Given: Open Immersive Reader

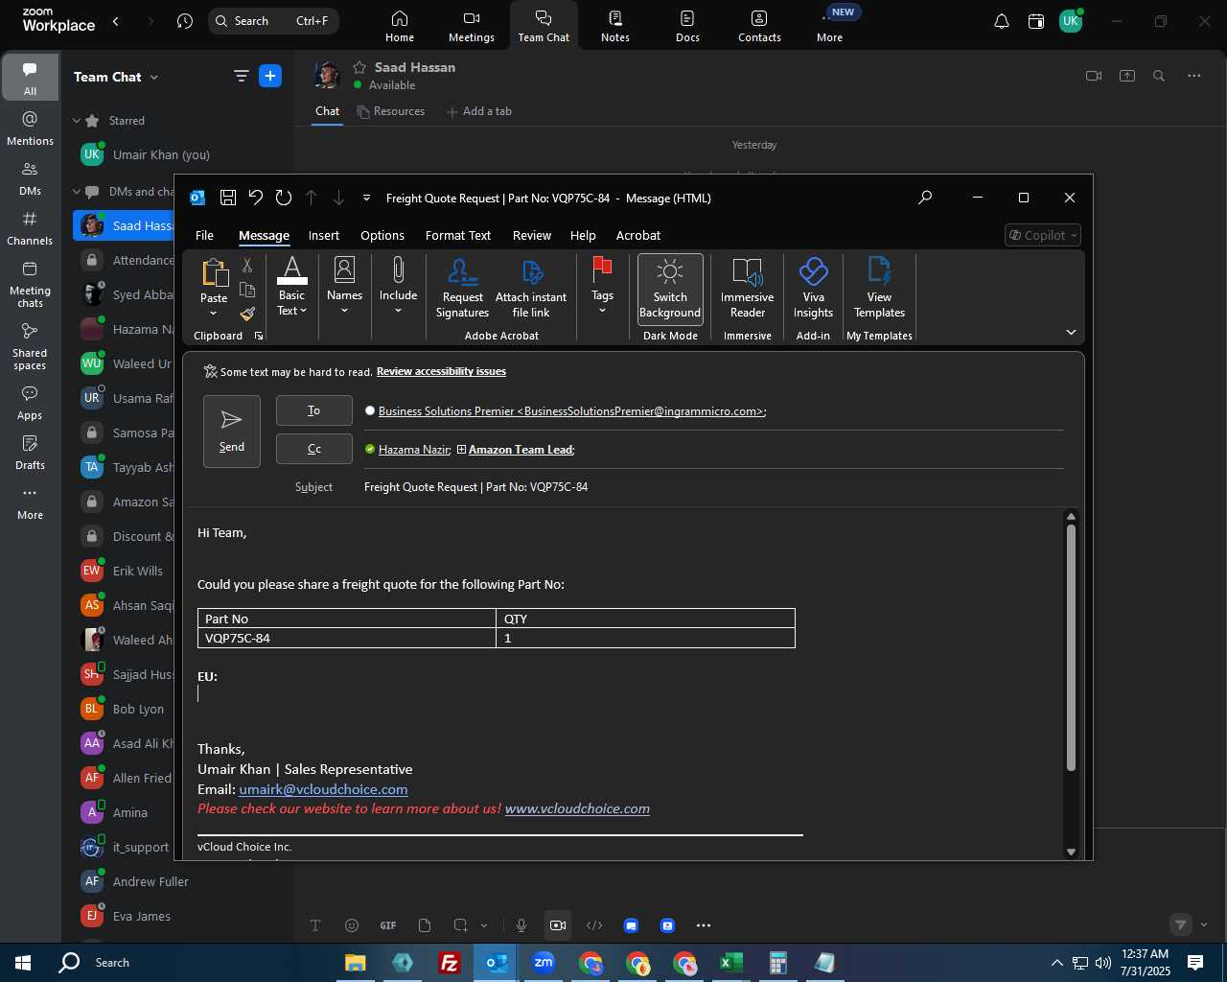Looking at the screenshot, I should coord(748,288).
